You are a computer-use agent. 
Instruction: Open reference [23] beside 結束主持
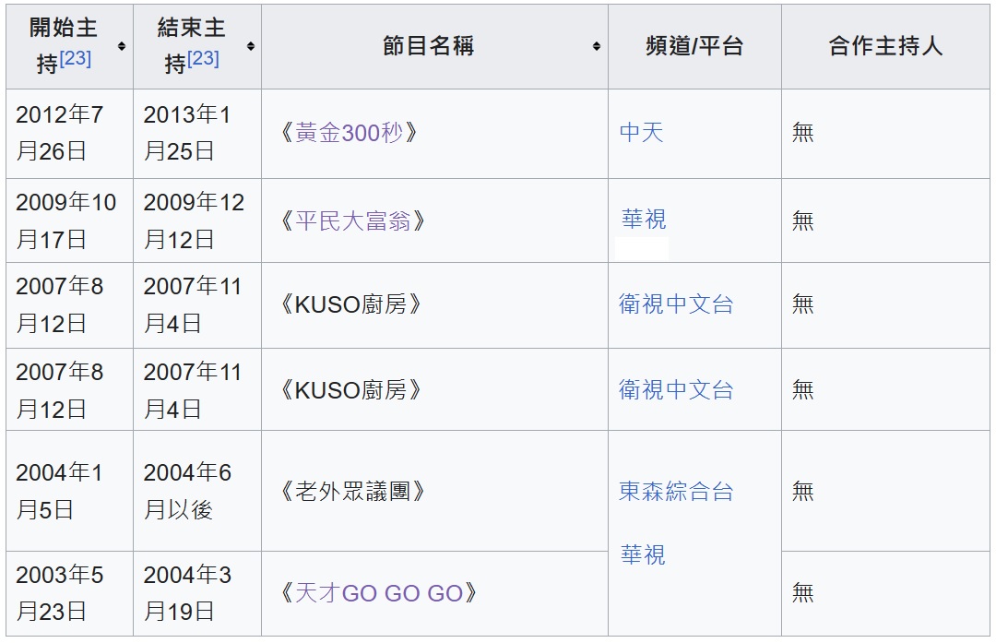203,59
